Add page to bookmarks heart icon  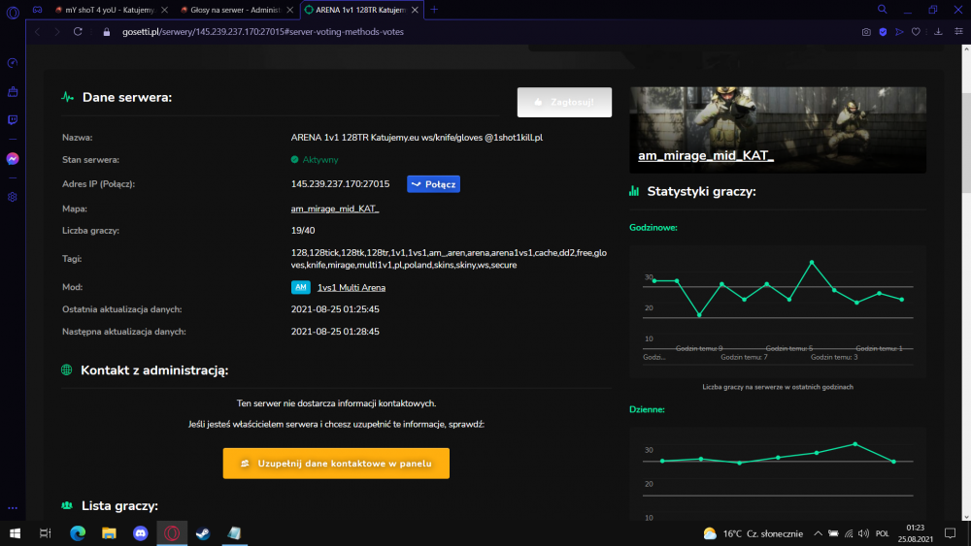tap(916, 32)
